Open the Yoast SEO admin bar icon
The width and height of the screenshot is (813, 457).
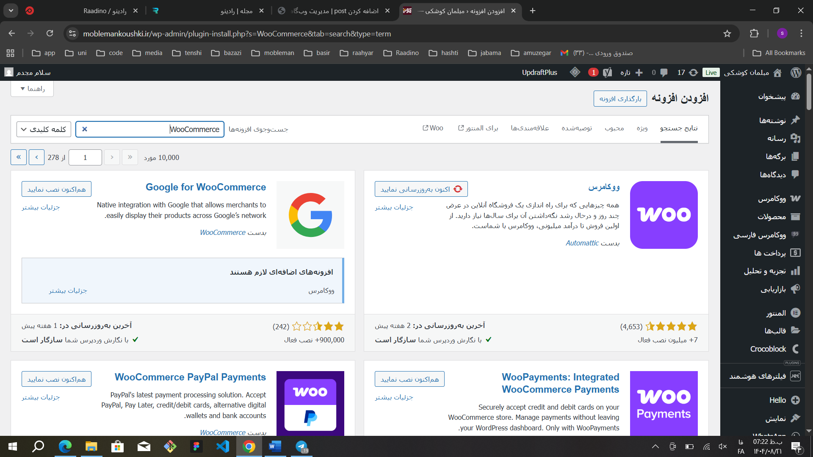pyautogui.click(x=608, y=72)
